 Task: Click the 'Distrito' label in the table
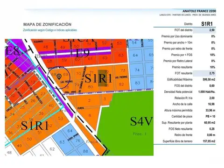click(188, 24)
